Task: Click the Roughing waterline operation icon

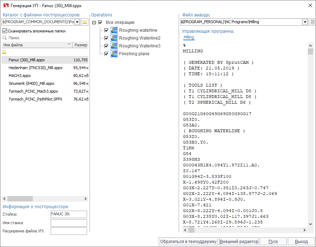Action: point(114,30)
